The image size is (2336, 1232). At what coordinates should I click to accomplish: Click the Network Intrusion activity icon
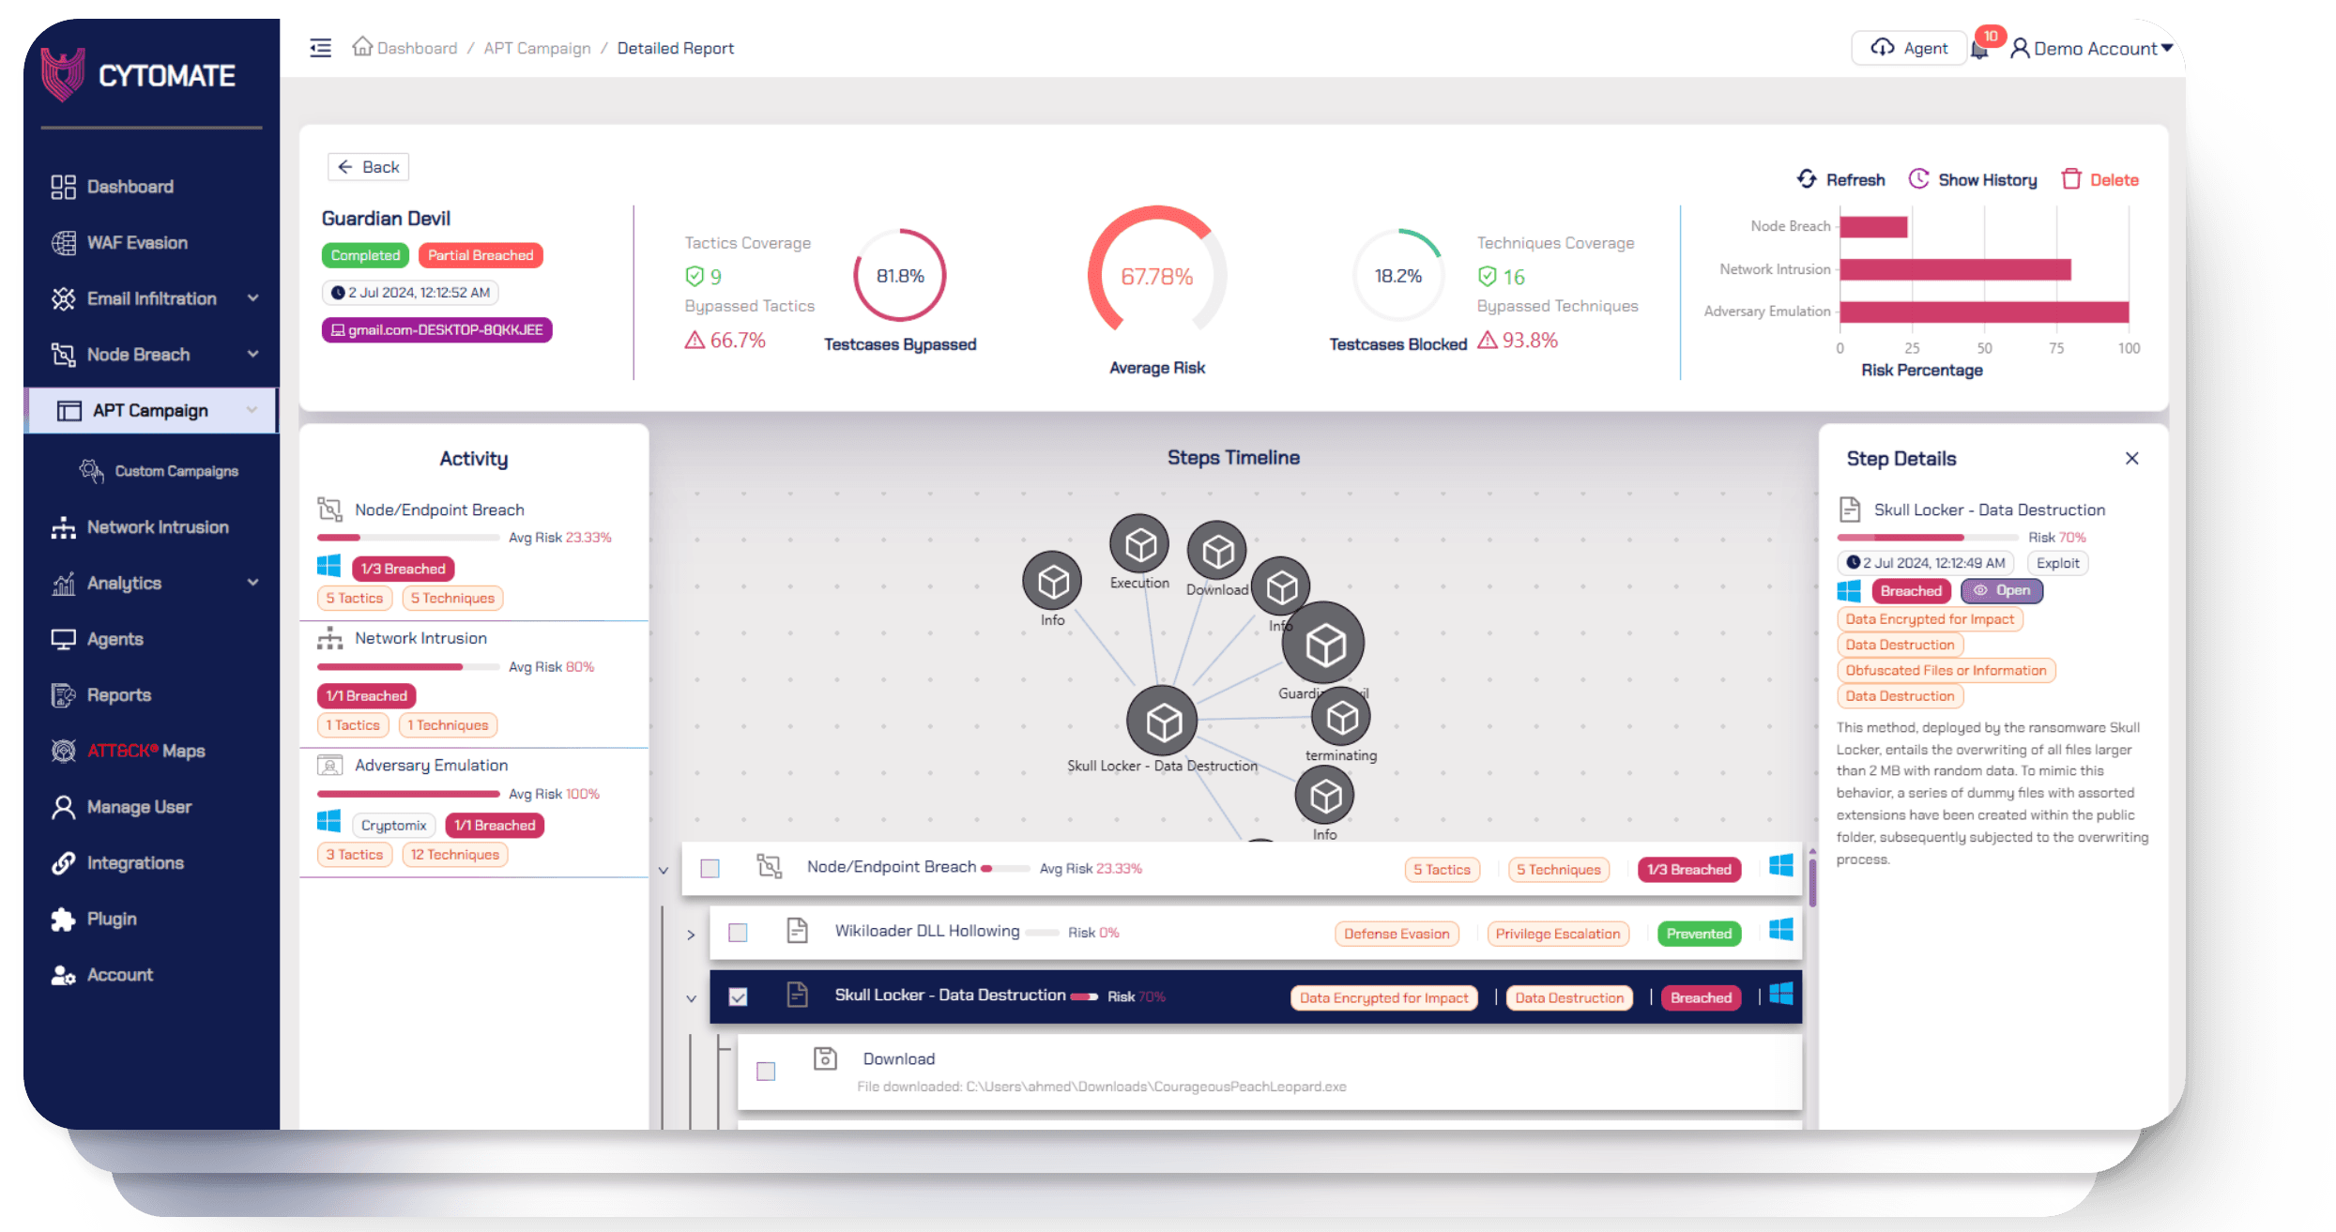[x=329, y=638]
